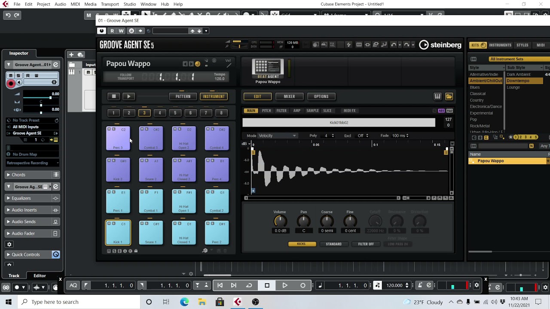Select the Beat Agent kit slot thumbnail
Screen dimensions: 550x309
pyautogui.click(x=268, y=69)
